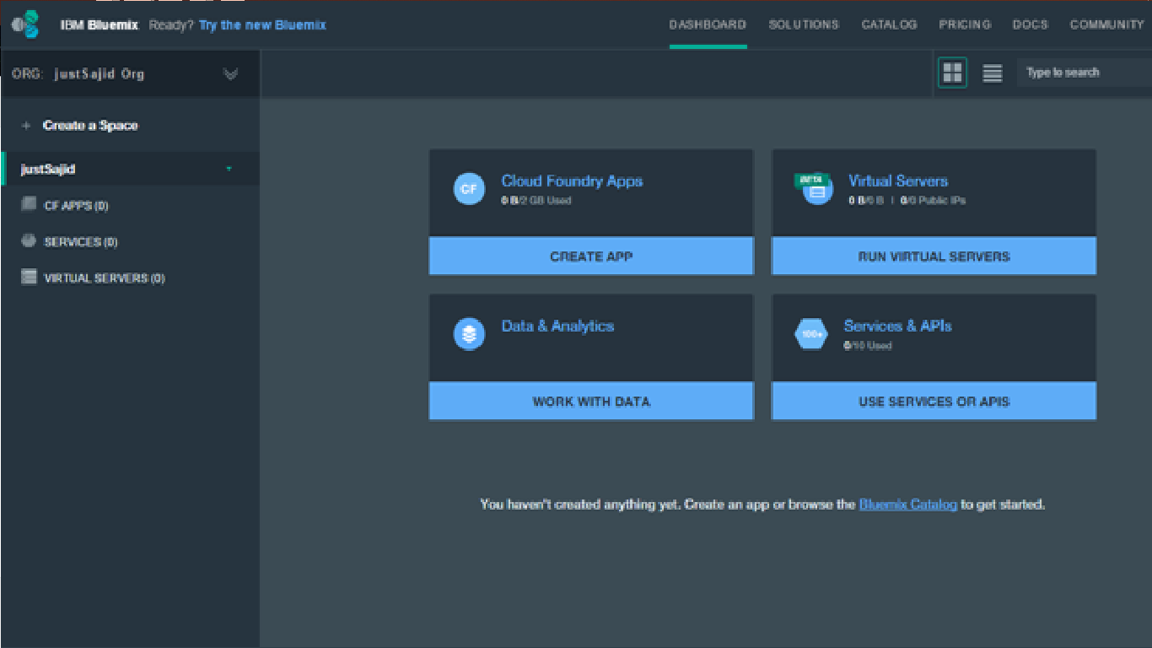Open the SOLUTIONS tab
The height and width of the screenshot is (648, 1152).
tap(804, 24)
